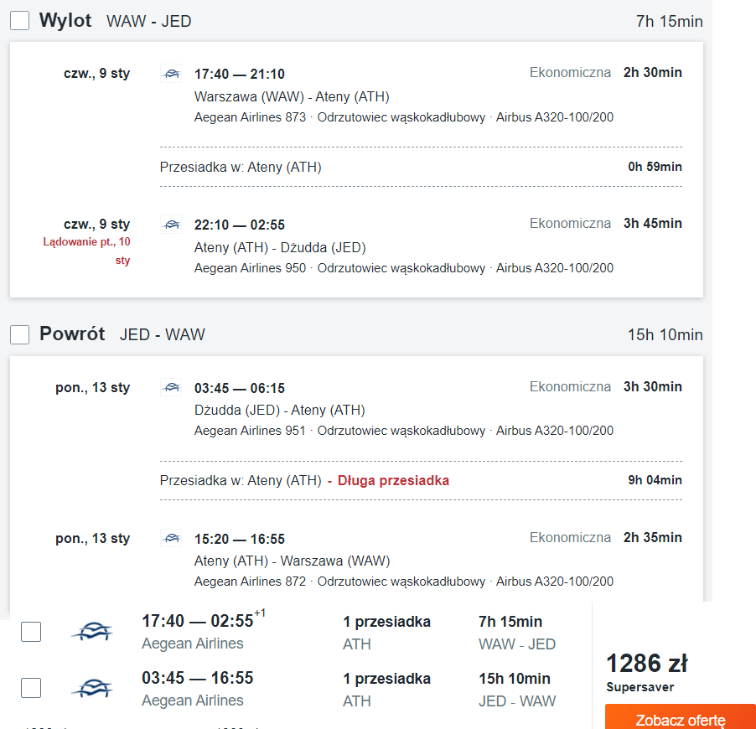This screenshot has height=729, width=756.
Task: Click the Lądowanie pt., 10 sty notice
Action: click(x=87, y=251)
